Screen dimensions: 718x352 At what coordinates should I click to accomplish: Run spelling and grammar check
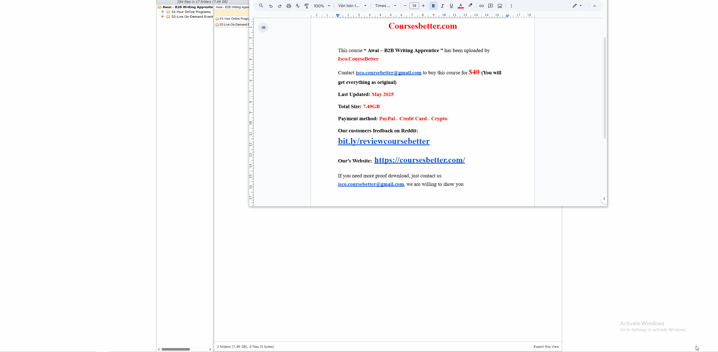tap(298, 6)
